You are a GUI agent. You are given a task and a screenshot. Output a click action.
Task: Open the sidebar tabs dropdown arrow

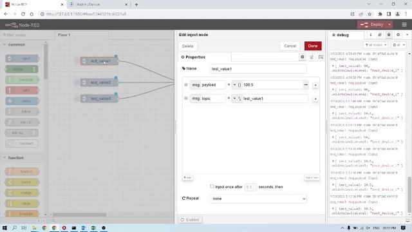407,35
